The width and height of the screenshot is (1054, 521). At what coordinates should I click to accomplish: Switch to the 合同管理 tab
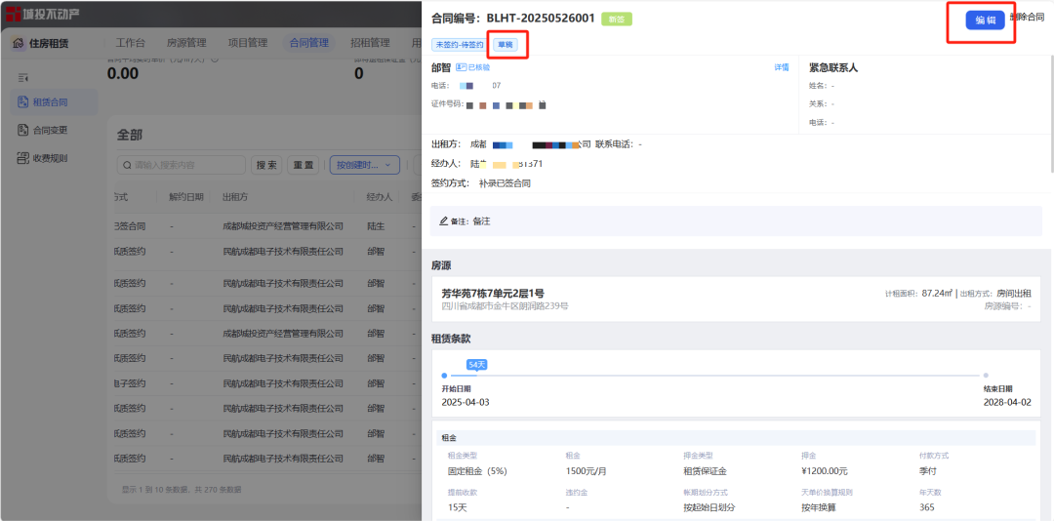pyautogui.click(x=308, y=43)
